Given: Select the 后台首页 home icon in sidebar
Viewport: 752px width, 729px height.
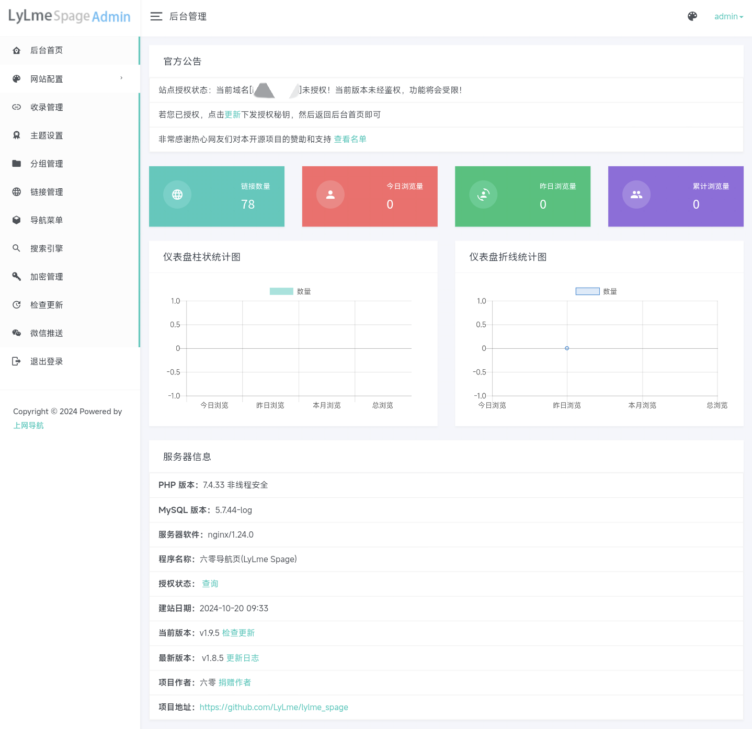Looking at the screenshot, I should tap(16, 50).
